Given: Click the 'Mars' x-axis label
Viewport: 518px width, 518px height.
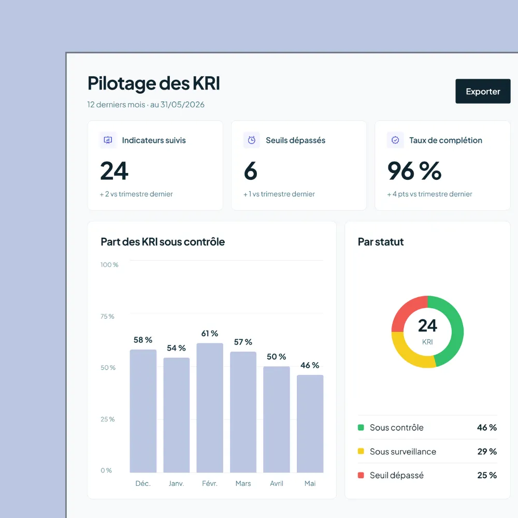Looking at the screenshot, I should [x=243, y=483].
